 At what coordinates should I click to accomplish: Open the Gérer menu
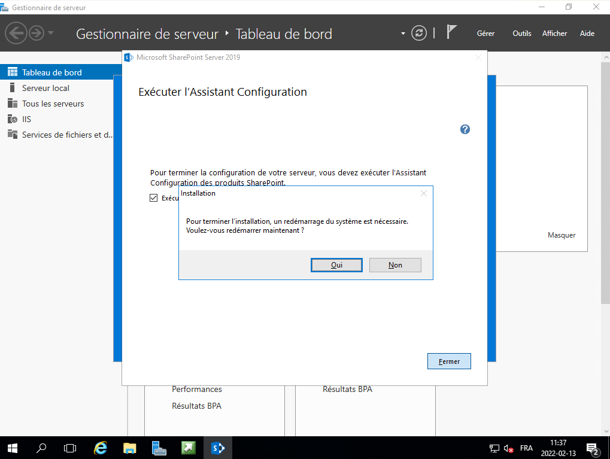pyautogui.click(x=485, y=34)
